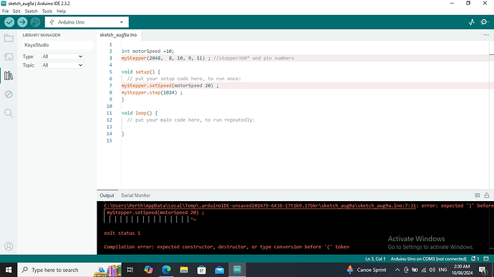
Task: Click code line 2 int motorSpeed
Action: (147, 51)
